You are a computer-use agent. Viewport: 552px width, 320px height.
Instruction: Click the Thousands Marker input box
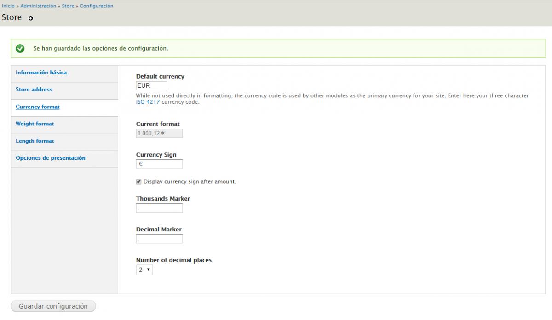coord(159,208)
